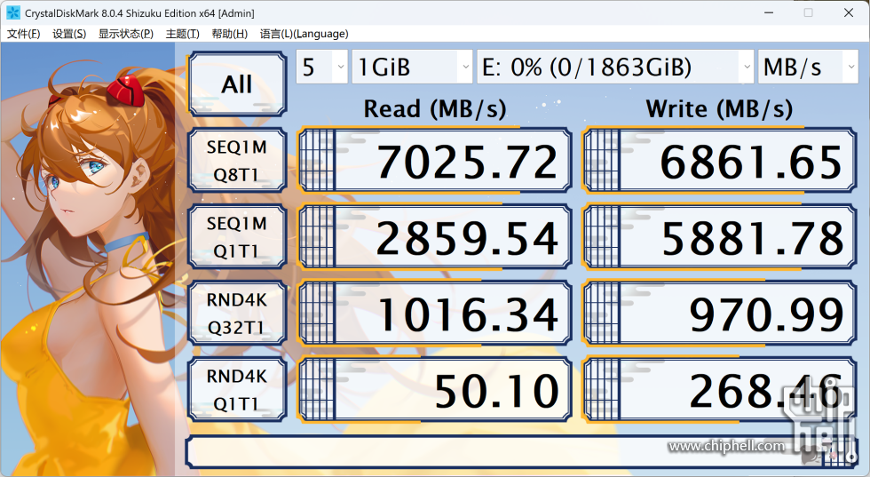Select the 6861.65 write result

(720, 161)
